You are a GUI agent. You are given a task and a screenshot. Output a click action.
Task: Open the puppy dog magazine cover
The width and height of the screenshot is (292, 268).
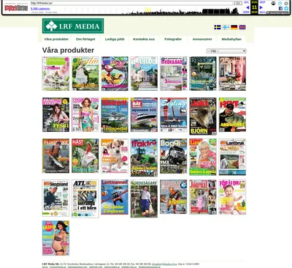coord(115,156)
